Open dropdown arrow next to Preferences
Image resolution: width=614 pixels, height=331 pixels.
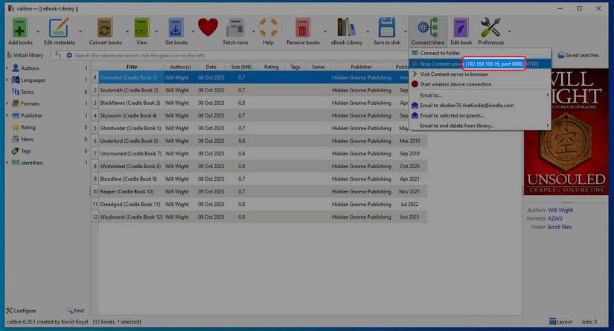pyautogui.click(x=510, y=32)
